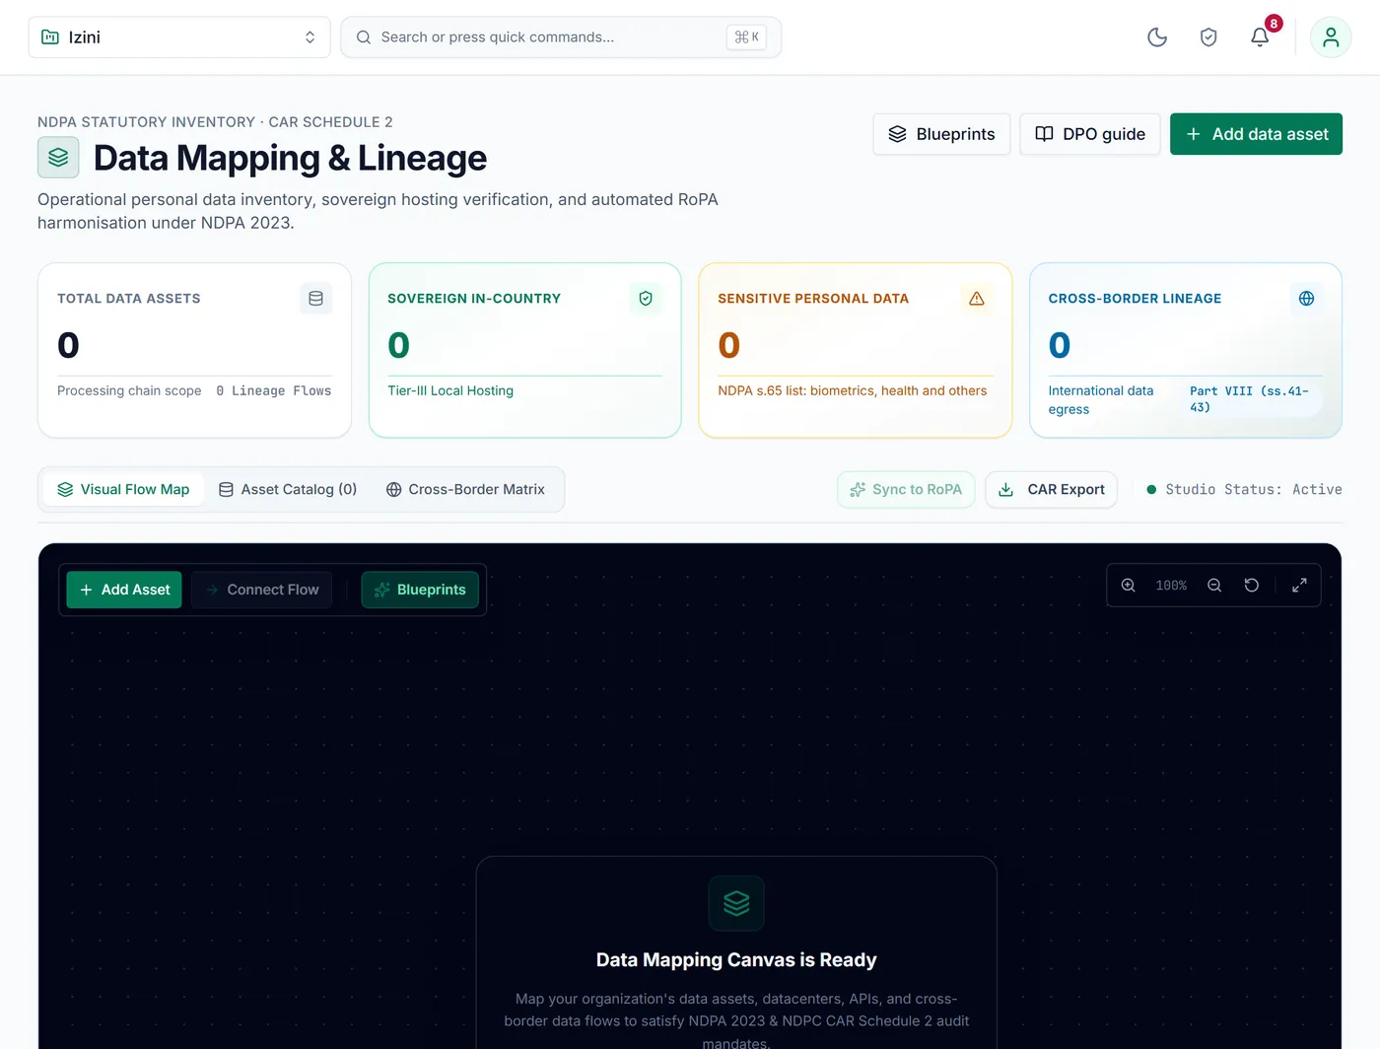Click the layers icon beside page title
The image size is (1380, 1049).
[x=58, y=158]
